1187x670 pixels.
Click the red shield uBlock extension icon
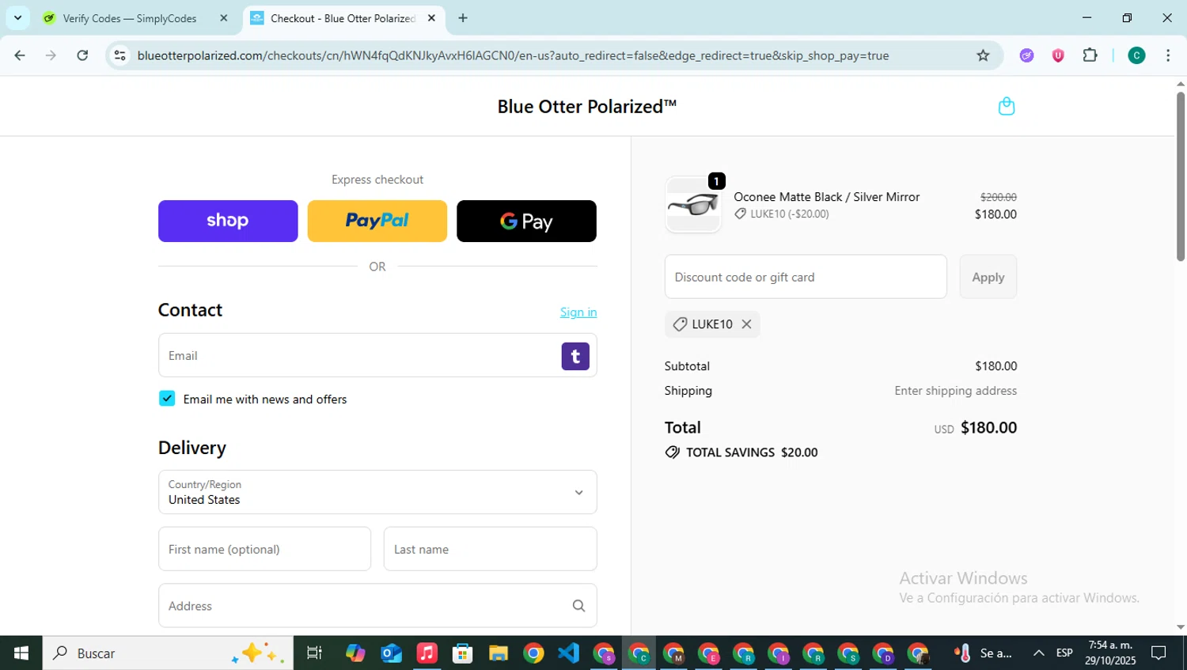[x=1058, y=55]
